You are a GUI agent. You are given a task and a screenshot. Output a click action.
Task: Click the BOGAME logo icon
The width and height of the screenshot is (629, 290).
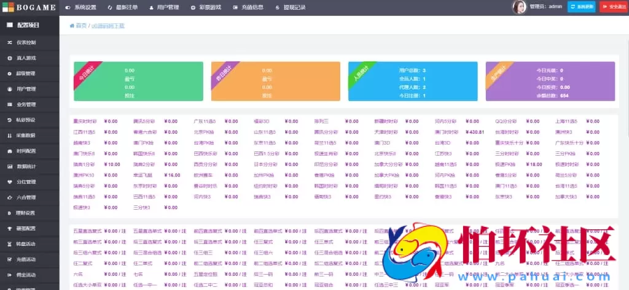tap(6, 7)
